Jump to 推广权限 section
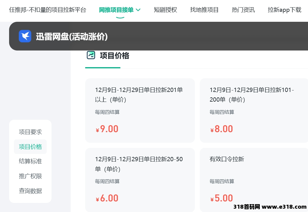This screenshot has width=308, height=212. [x=30, y=176]
